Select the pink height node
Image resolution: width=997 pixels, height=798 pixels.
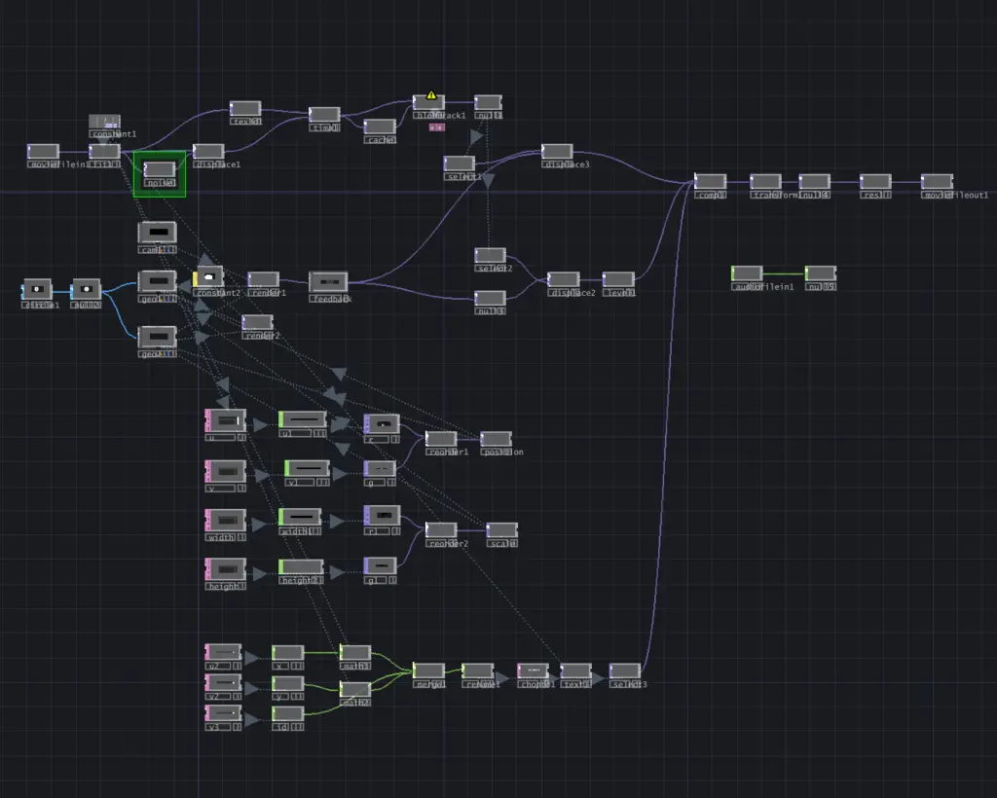point(225,568)
